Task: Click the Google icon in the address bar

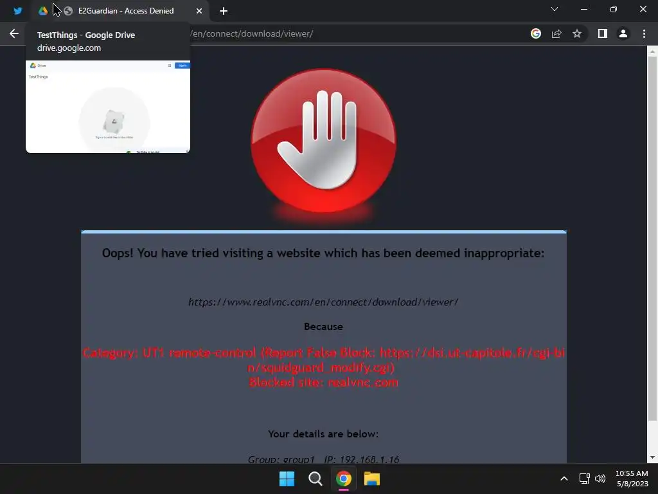Action: click(536, 33)
